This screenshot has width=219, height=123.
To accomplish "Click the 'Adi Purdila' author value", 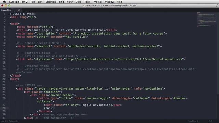I will click(x=75, y=37).
